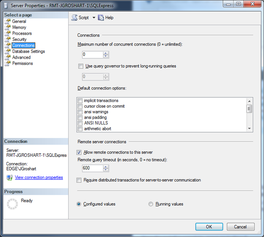Click the Security page icon

[x=8, y=39]
